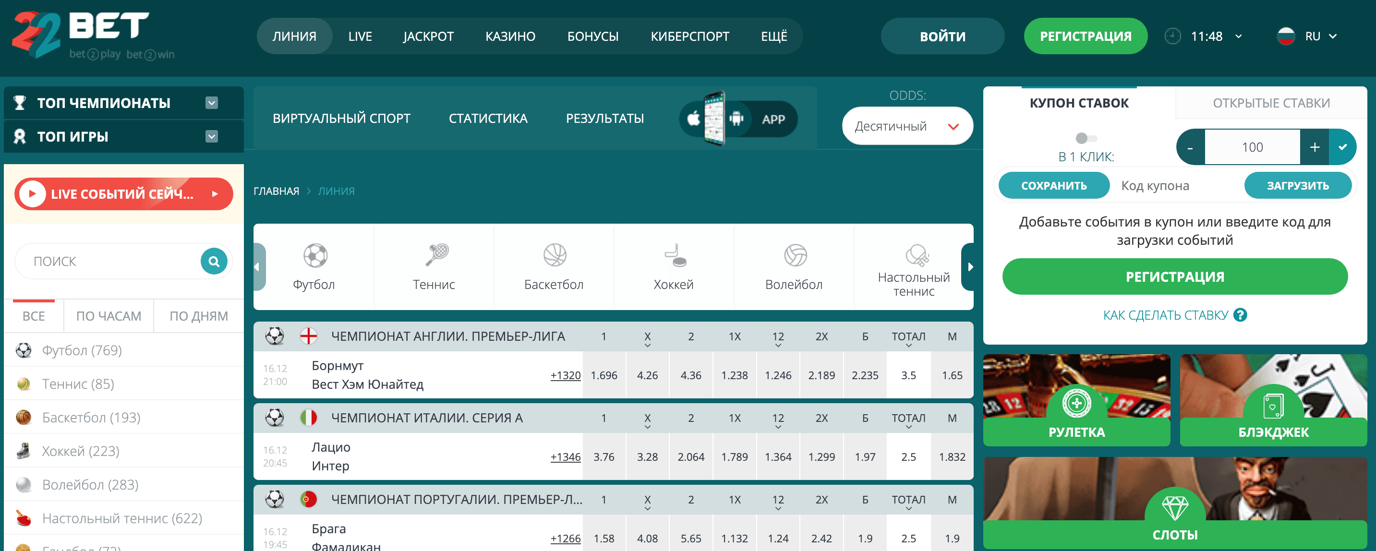Click the Войти login button
The height and width of the screenshot is (551, 1376).
pos(942,36)
